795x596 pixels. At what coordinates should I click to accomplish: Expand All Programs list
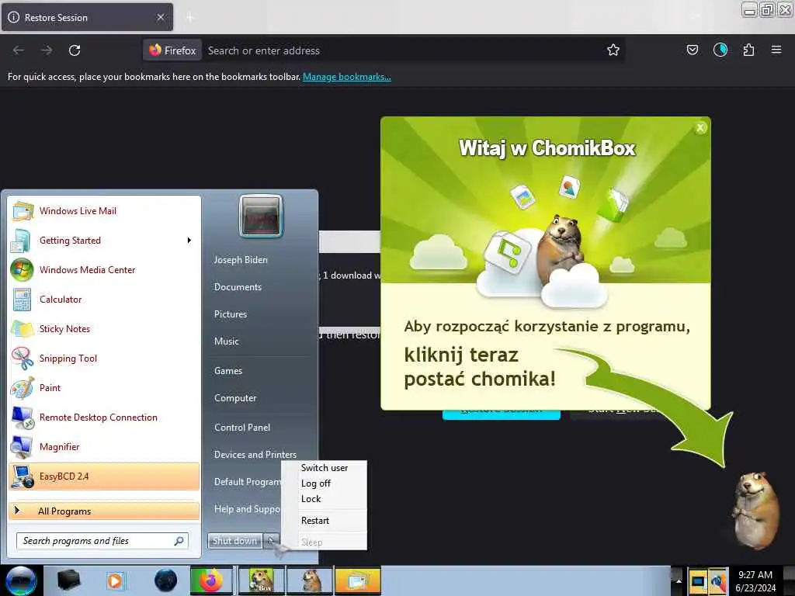pos(104,511)
